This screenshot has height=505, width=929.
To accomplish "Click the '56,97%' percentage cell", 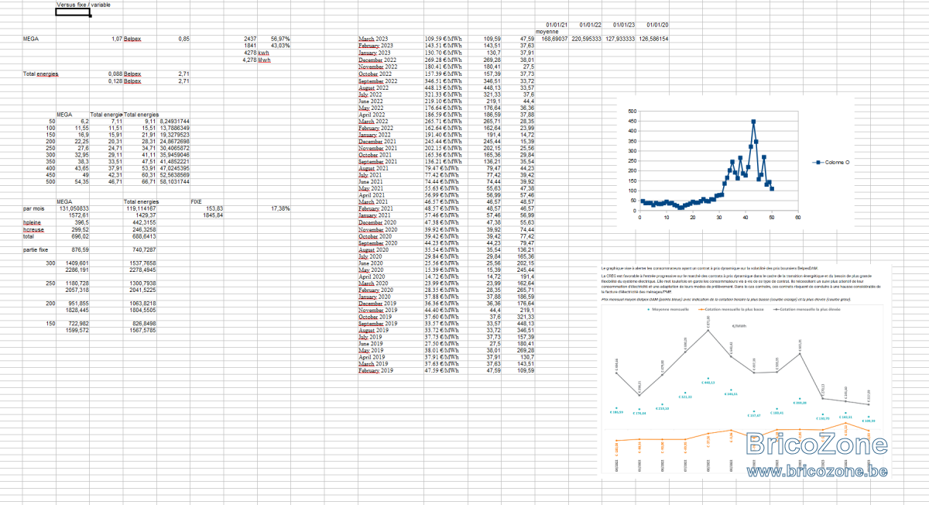I will (280, 38).
